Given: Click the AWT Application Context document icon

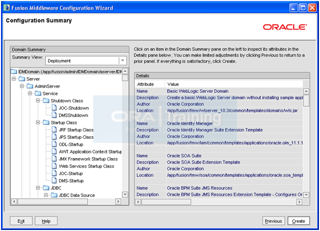Looking at the screenshot, I should click(x=54, y=151).
